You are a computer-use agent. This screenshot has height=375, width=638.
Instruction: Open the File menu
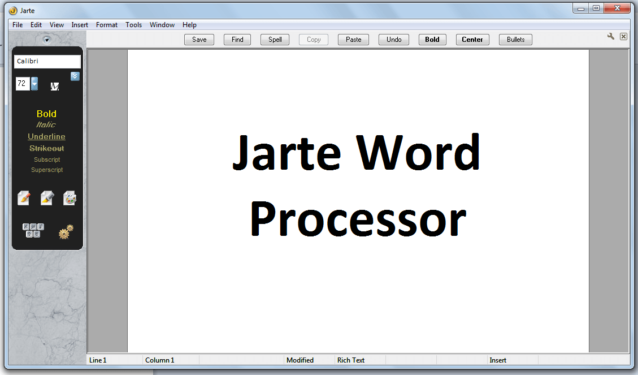point(18,25)
